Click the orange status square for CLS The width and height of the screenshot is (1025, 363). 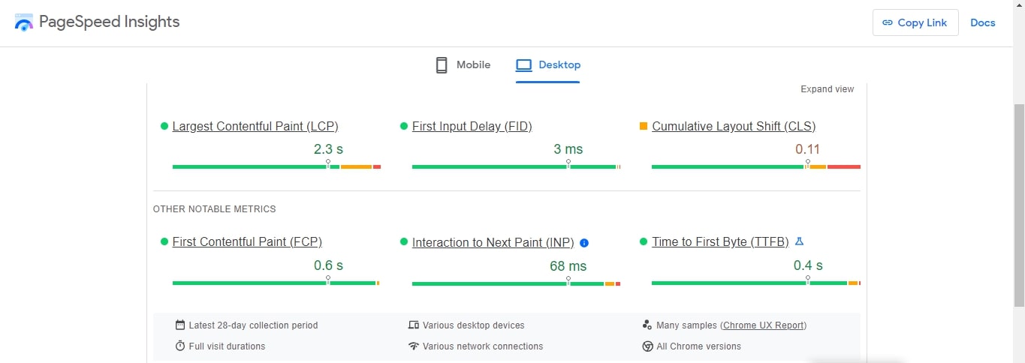click(x=644, y=126)
